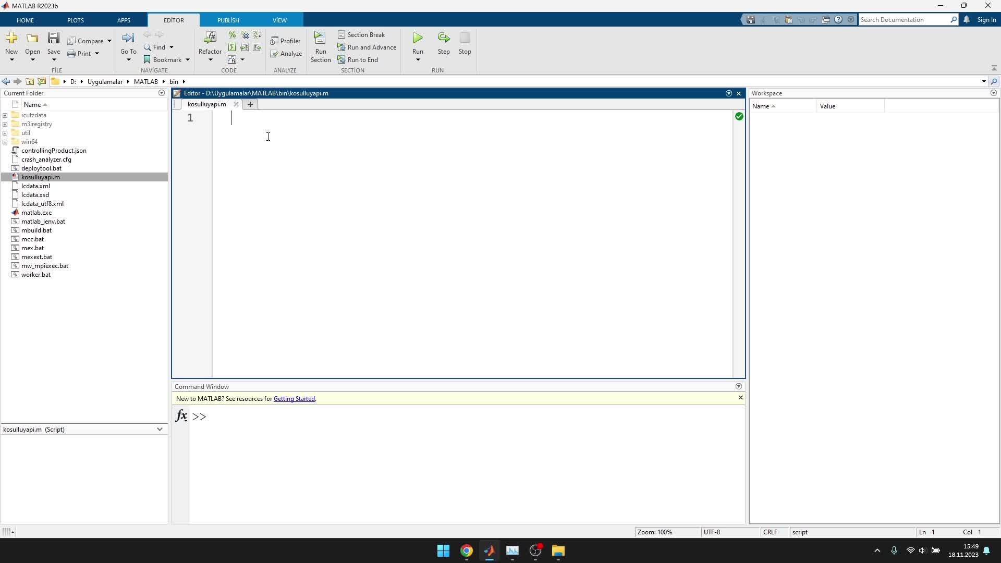Select lcdata.xml in Current Folder

click(x=35, y=186)
